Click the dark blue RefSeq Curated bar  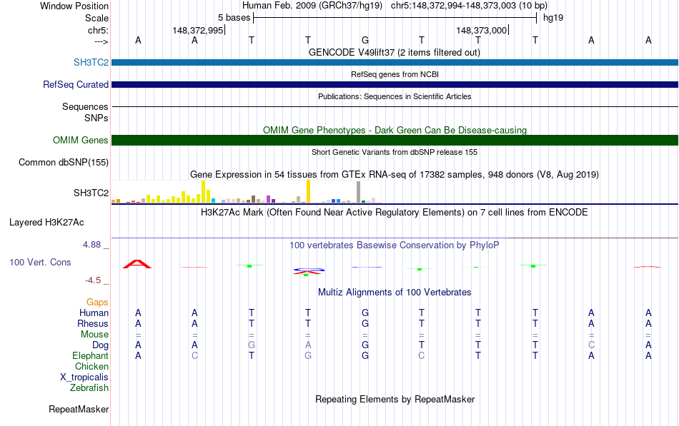click(395, 84)
